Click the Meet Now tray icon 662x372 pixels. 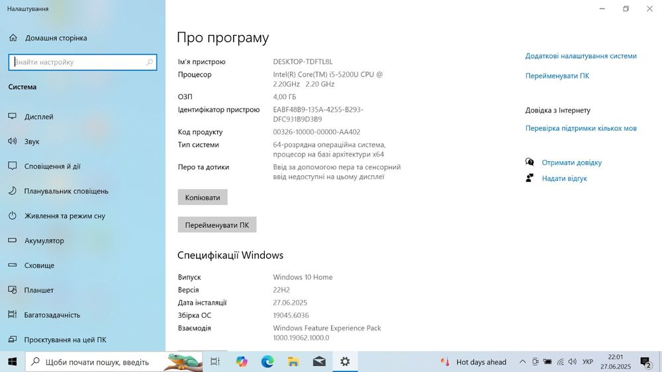[x=535, y=362]
